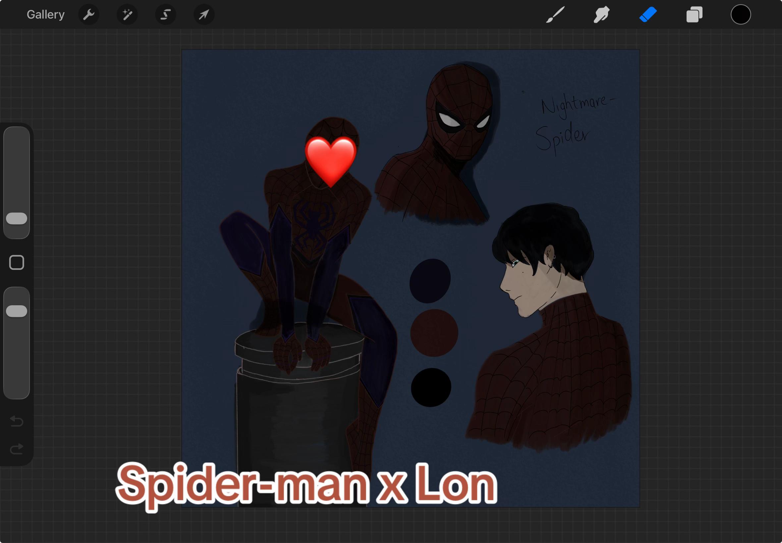Image resolution: width=782 pixels, height=543 pixels.
Task: Select the Smudge finger tool
Action: [601, 15]
